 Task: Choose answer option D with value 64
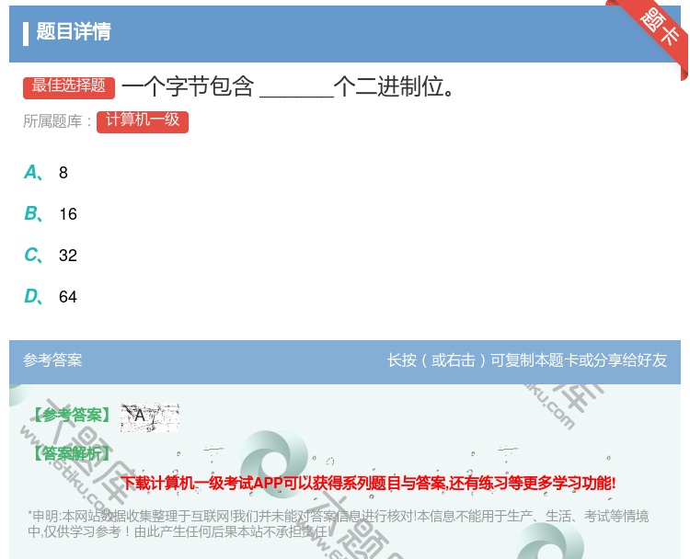pyautogui.click(x=51, y=296)
